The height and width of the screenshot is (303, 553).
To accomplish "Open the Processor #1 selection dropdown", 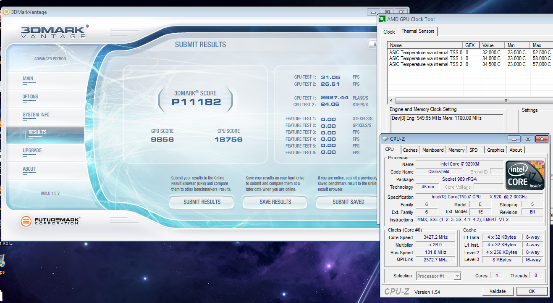I will [x=438, y=276].
